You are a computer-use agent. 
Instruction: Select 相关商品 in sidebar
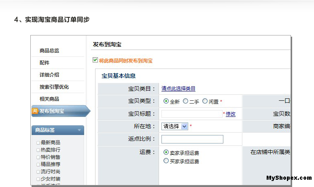49,99
